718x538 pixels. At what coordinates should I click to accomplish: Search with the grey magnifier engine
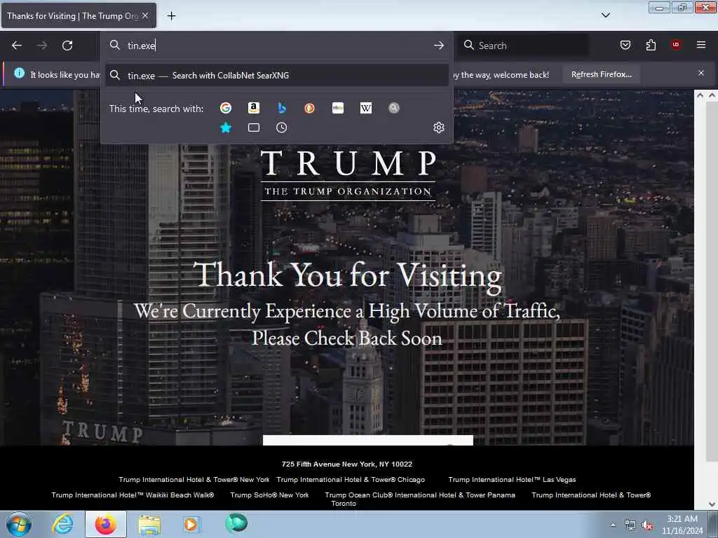point(394,108)
